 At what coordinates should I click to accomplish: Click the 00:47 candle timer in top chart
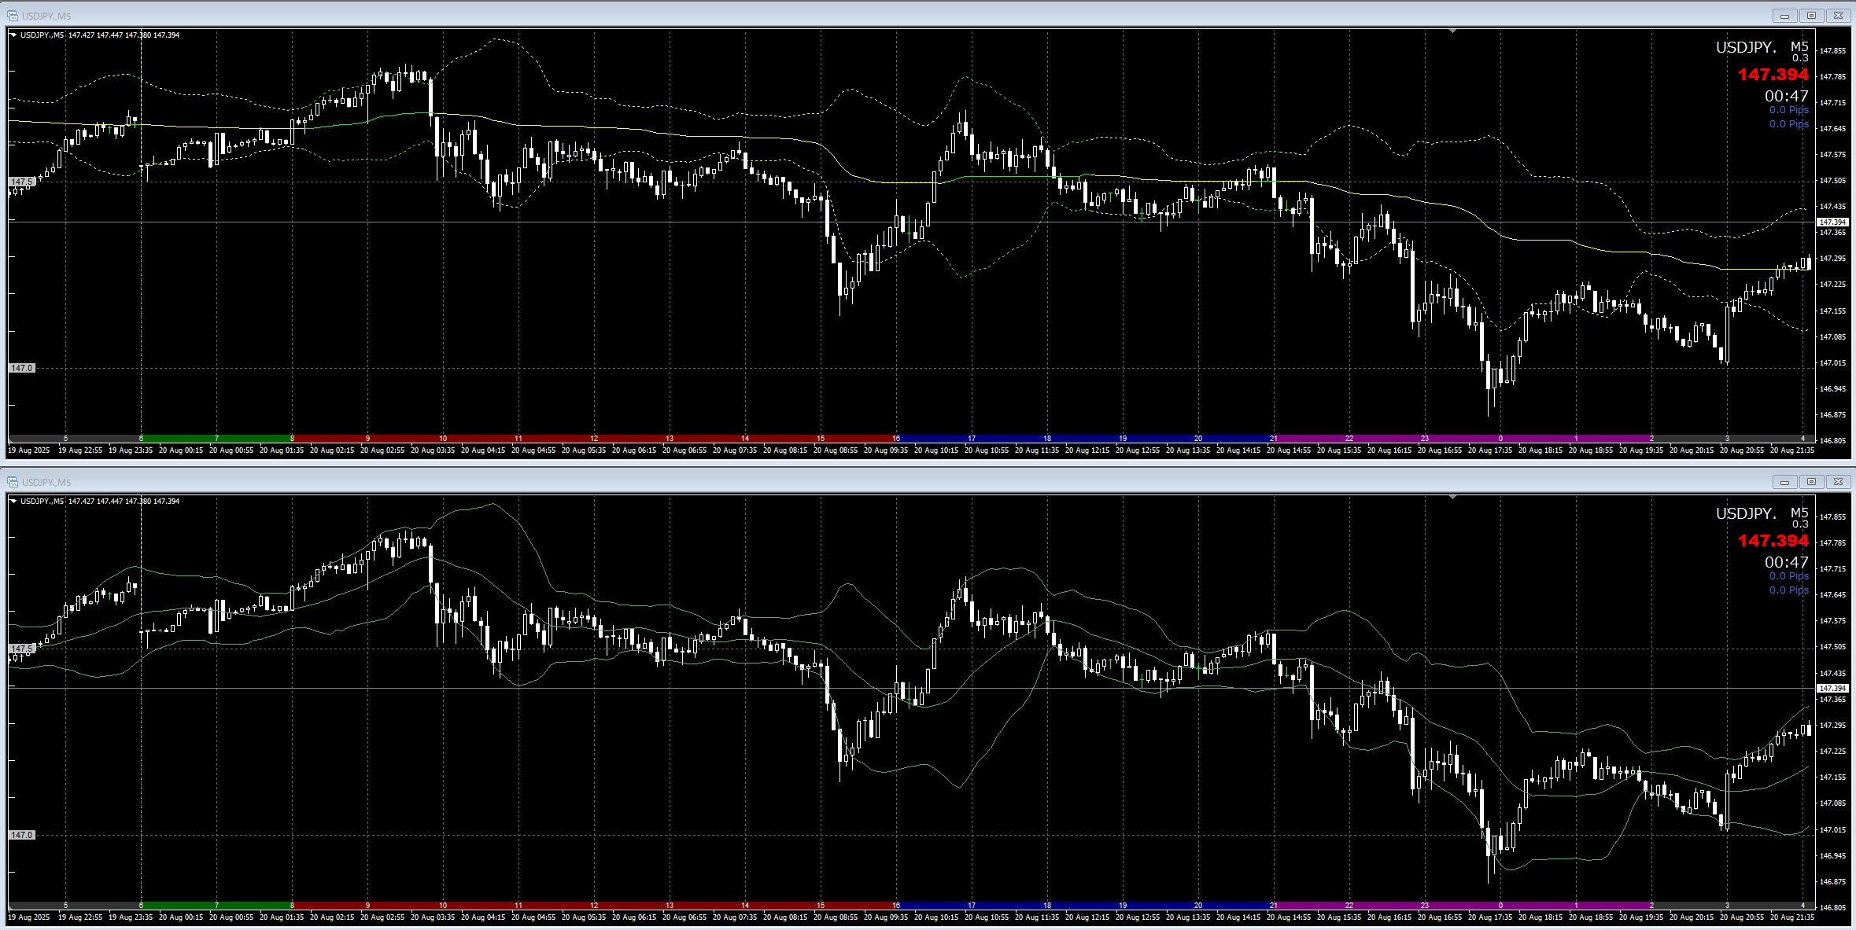coord(1786,96)
